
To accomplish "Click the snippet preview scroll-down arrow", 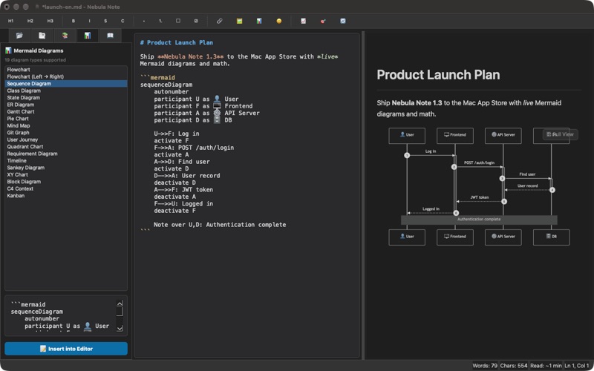I will [x=120, y=328].
